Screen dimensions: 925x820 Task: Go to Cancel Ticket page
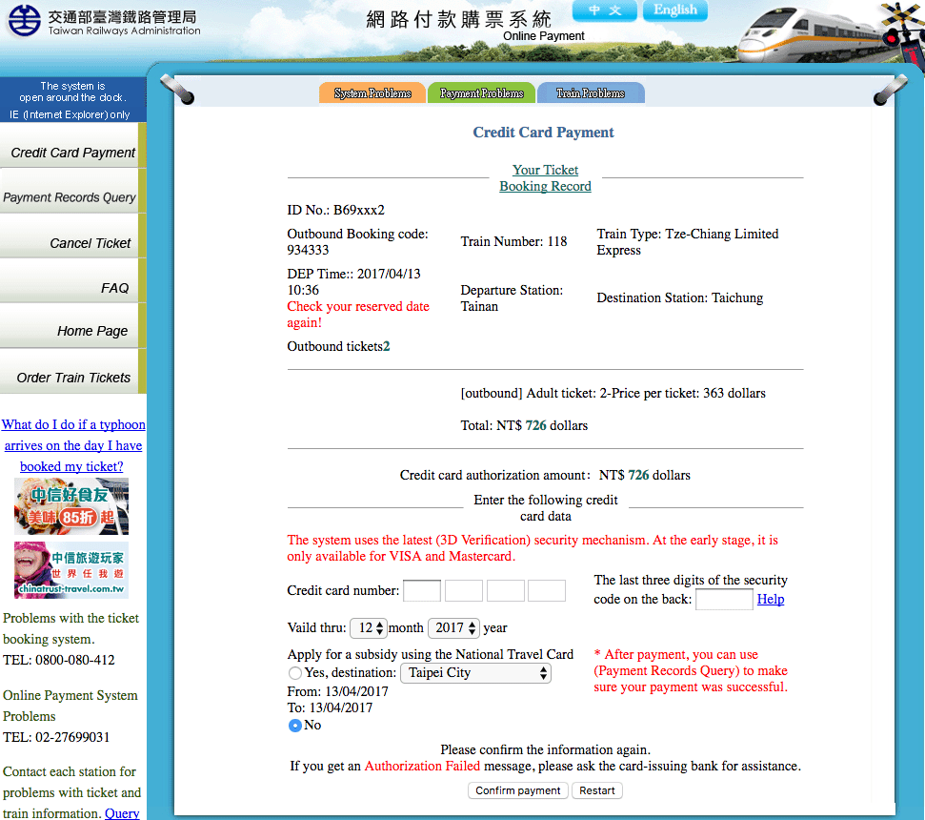70,242
